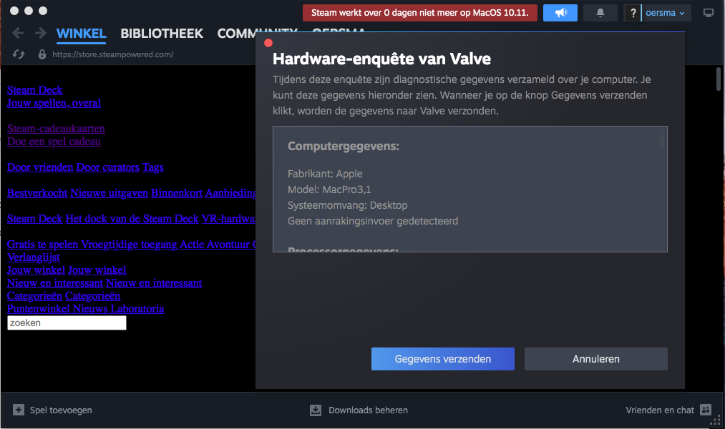Go back with the left arrow icon
Image resolution: width=725 pixels, height=429 pixels.
(18, 33)
